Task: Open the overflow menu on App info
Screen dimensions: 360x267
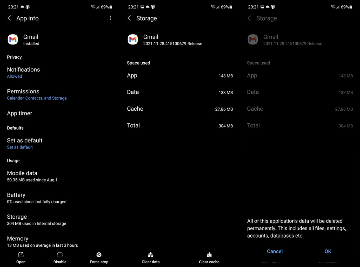Action: click(x=110, y=18)
